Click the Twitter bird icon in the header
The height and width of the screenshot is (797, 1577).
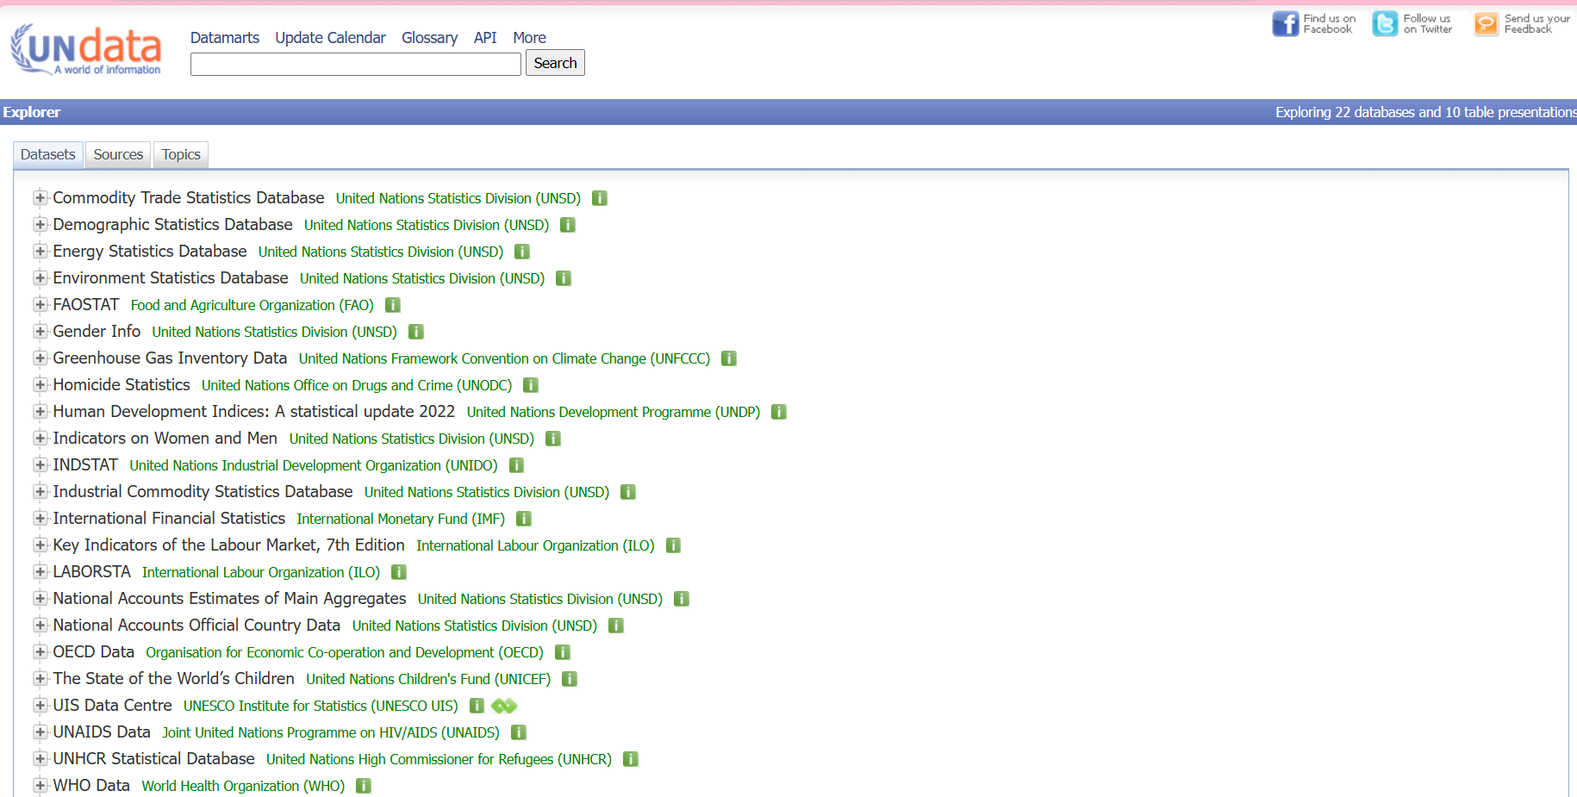1385,23
